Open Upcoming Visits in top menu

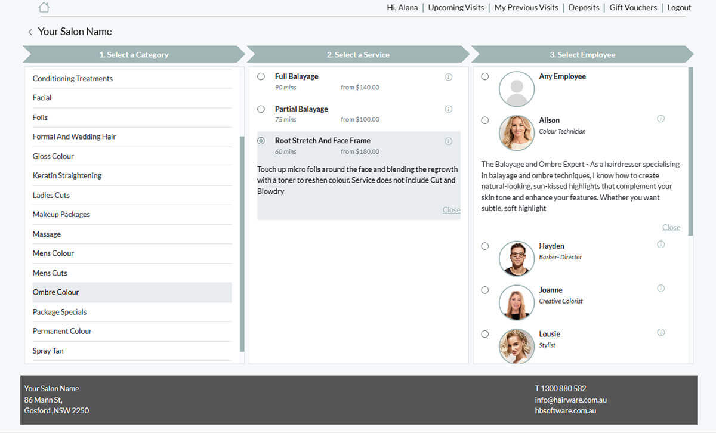(456, 8)
